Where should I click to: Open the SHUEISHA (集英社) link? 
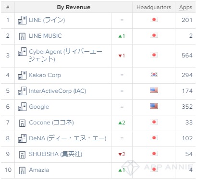coord(56,154)
